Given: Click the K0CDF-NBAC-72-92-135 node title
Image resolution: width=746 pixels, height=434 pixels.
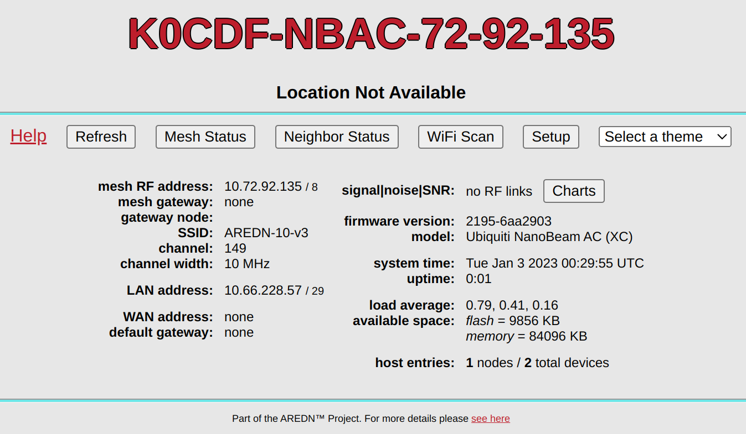Looking at the screenshot, I should click(x=371, y=34).
